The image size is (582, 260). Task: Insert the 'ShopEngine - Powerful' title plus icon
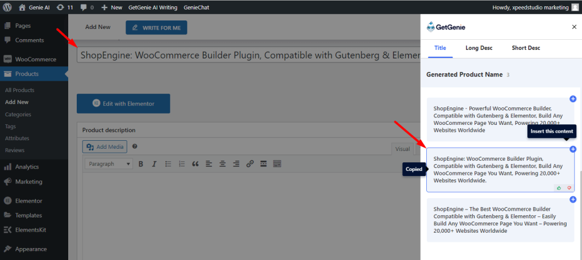click(x=573, y=99)
